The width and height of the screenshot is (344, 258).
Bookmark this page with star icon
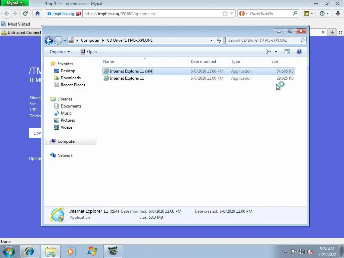point(225,13)
